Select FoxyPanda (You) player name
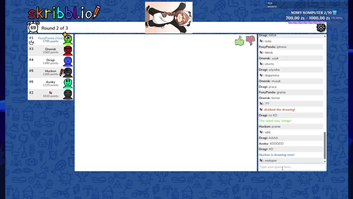Image resolution: width=353 pixels, height=199 pixels. 50,38
